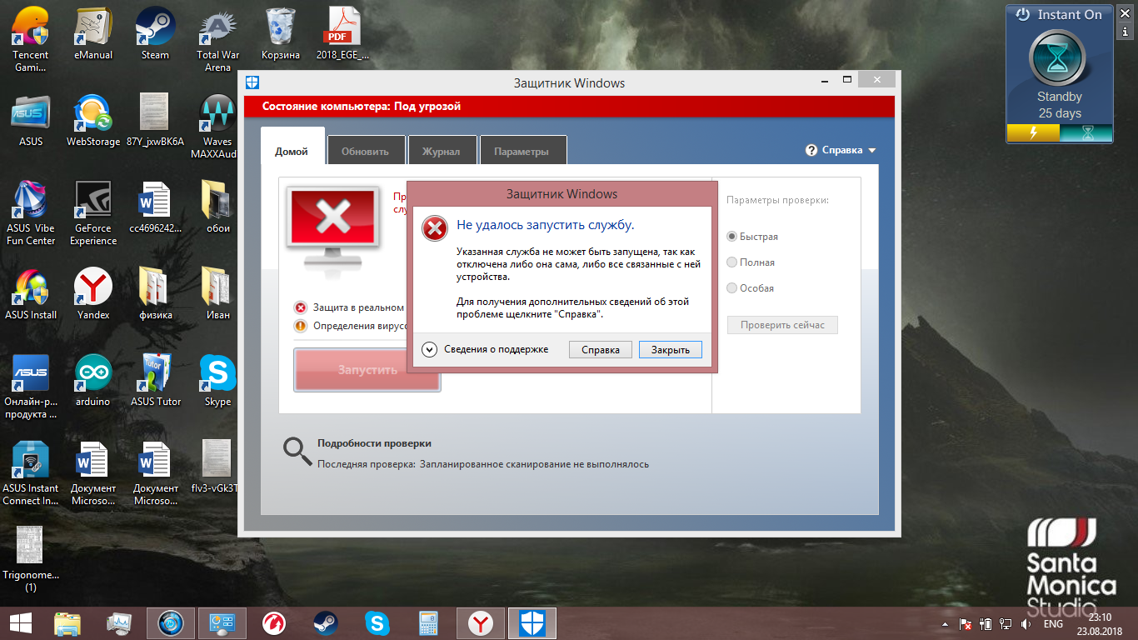Open Skype from the taskbar
The width and height of the screenshot is (1138, 640).
377,623
